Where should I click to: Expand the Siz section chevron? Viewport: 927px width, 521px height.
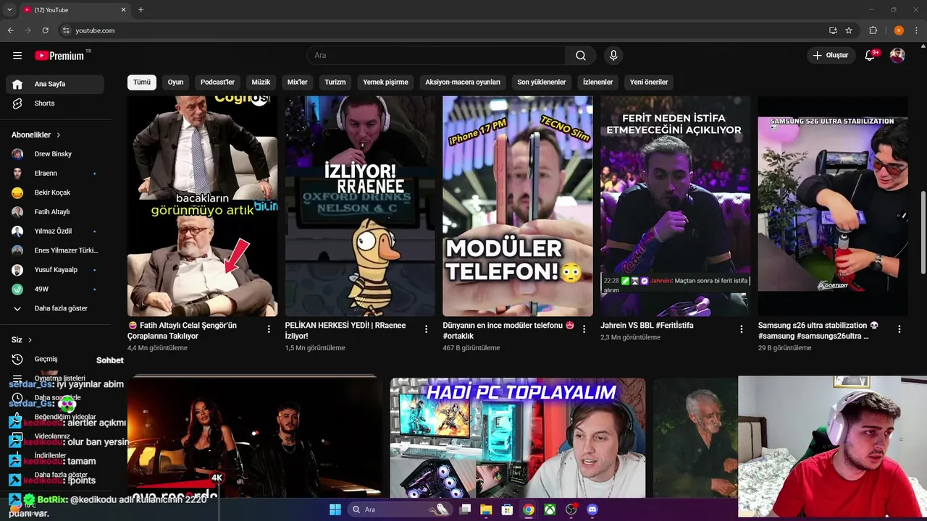[x=30, y=340]
